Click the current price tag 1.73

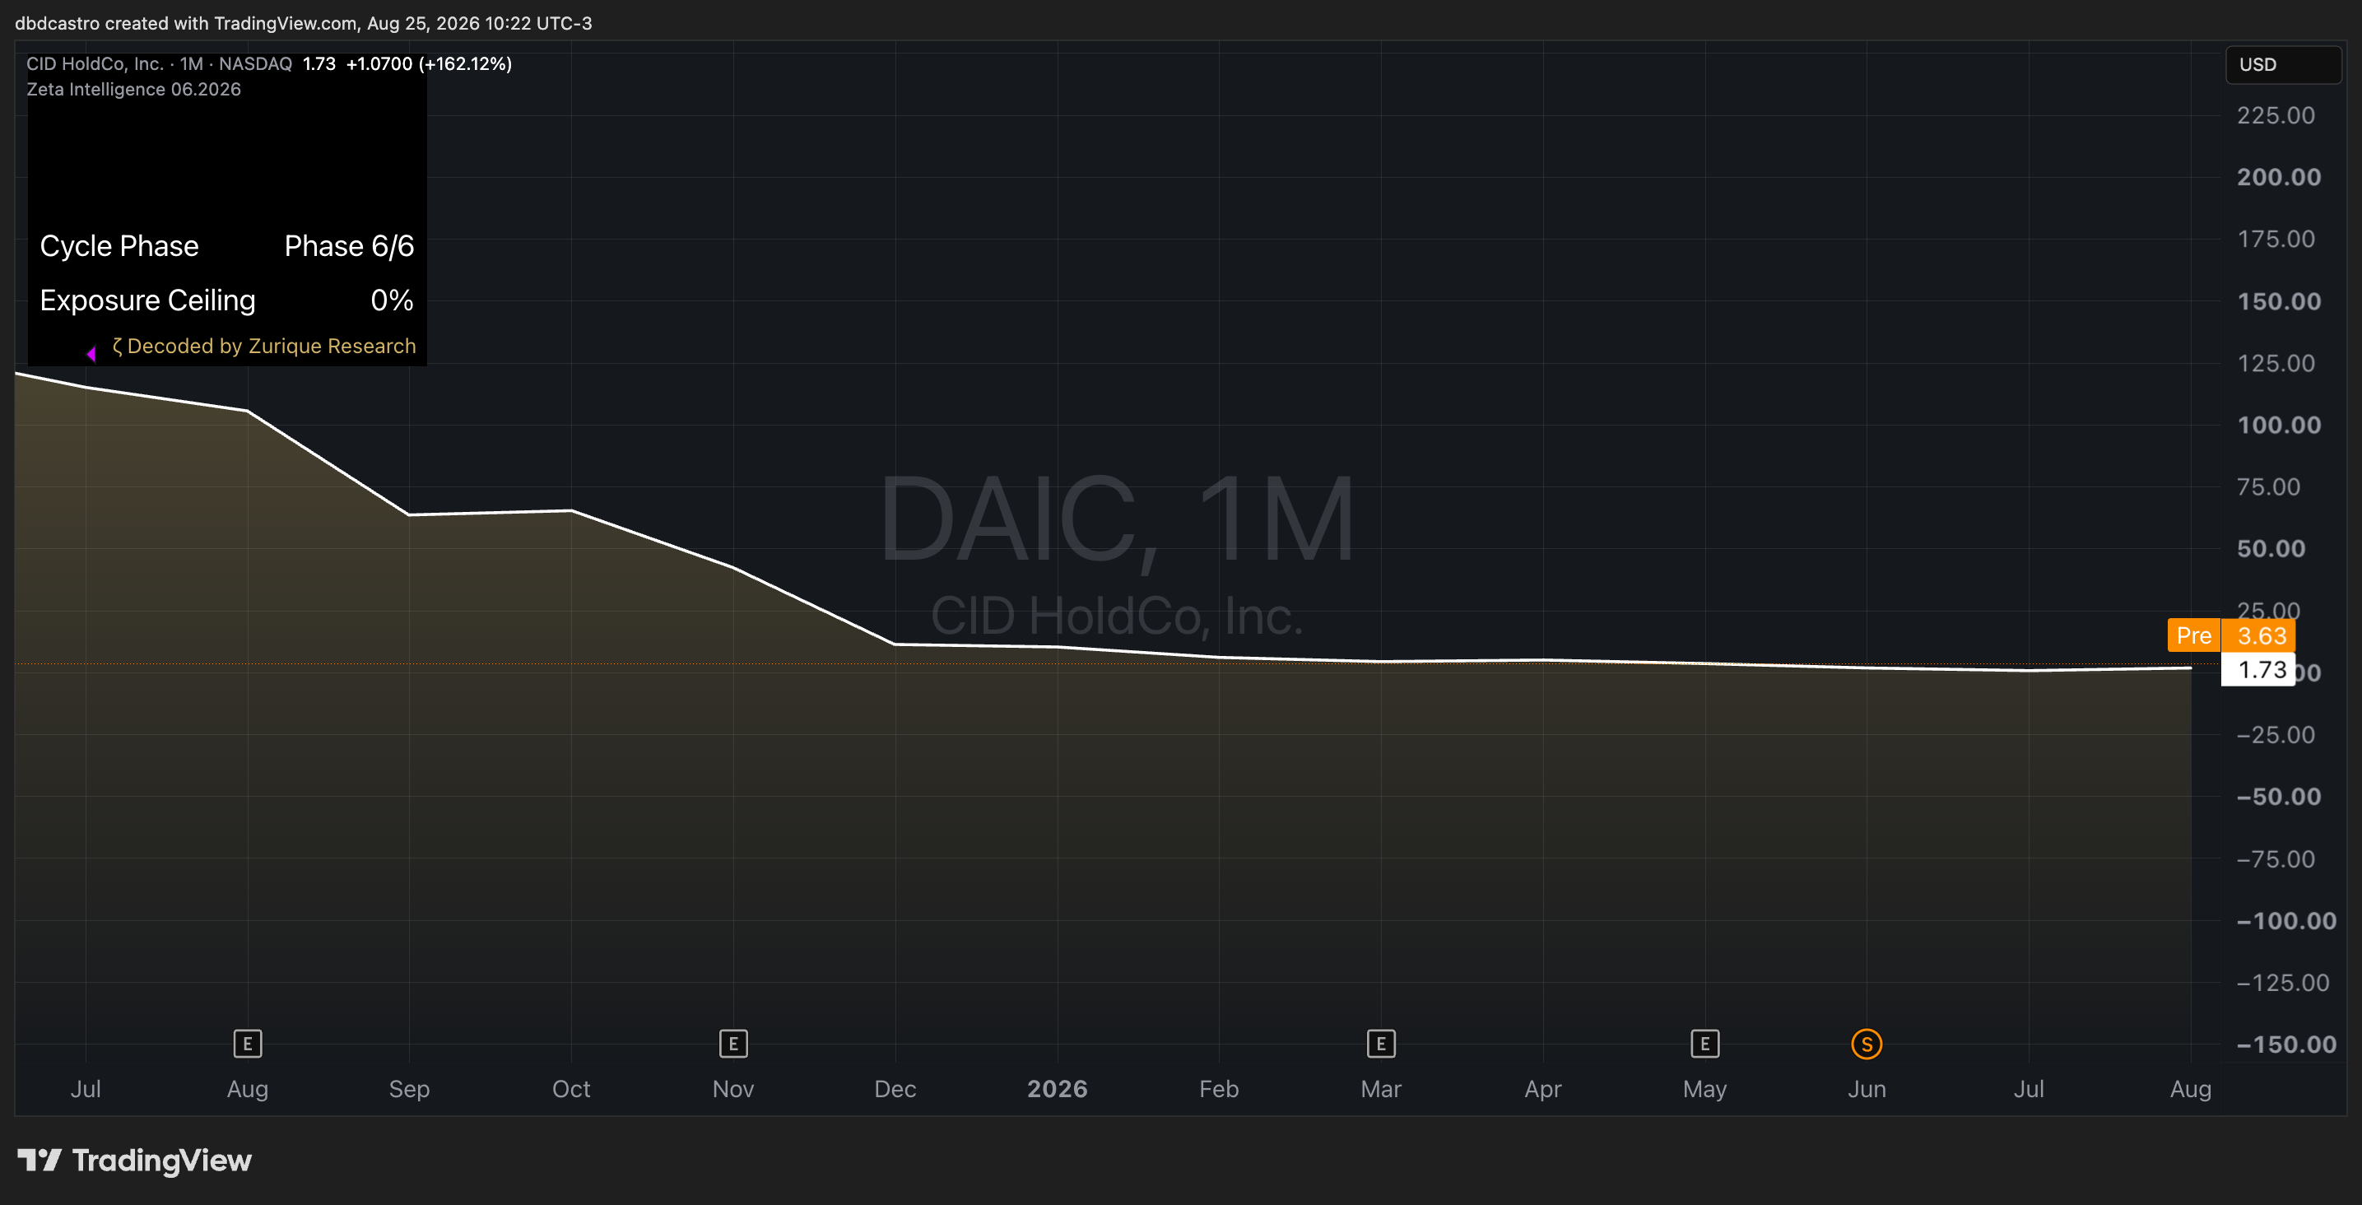pyautogui.click(x=2257, y=669)
